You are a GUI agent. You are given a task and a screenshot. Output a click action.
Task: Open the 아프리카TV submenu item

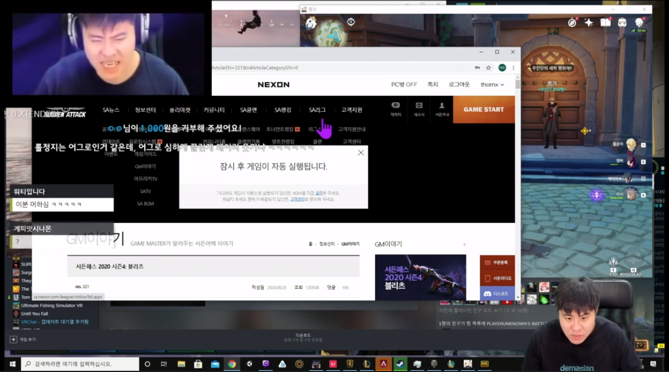(x=145, y=179)
